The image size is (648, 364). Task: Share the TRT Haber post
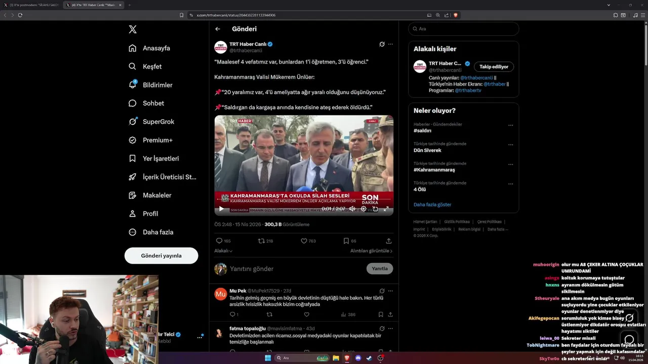[x=389, y=241]
